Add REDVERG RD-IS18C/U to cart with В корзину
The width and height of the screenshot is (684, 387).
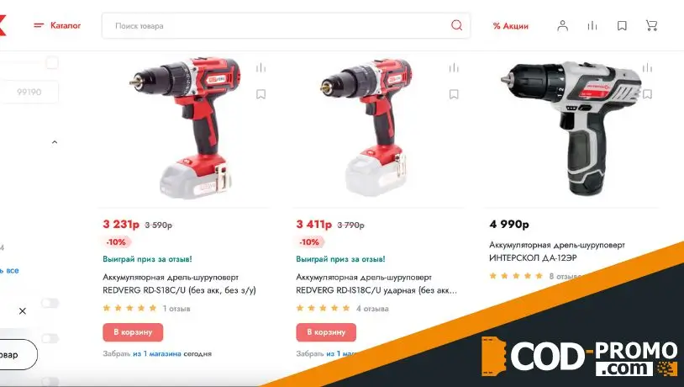326,332
